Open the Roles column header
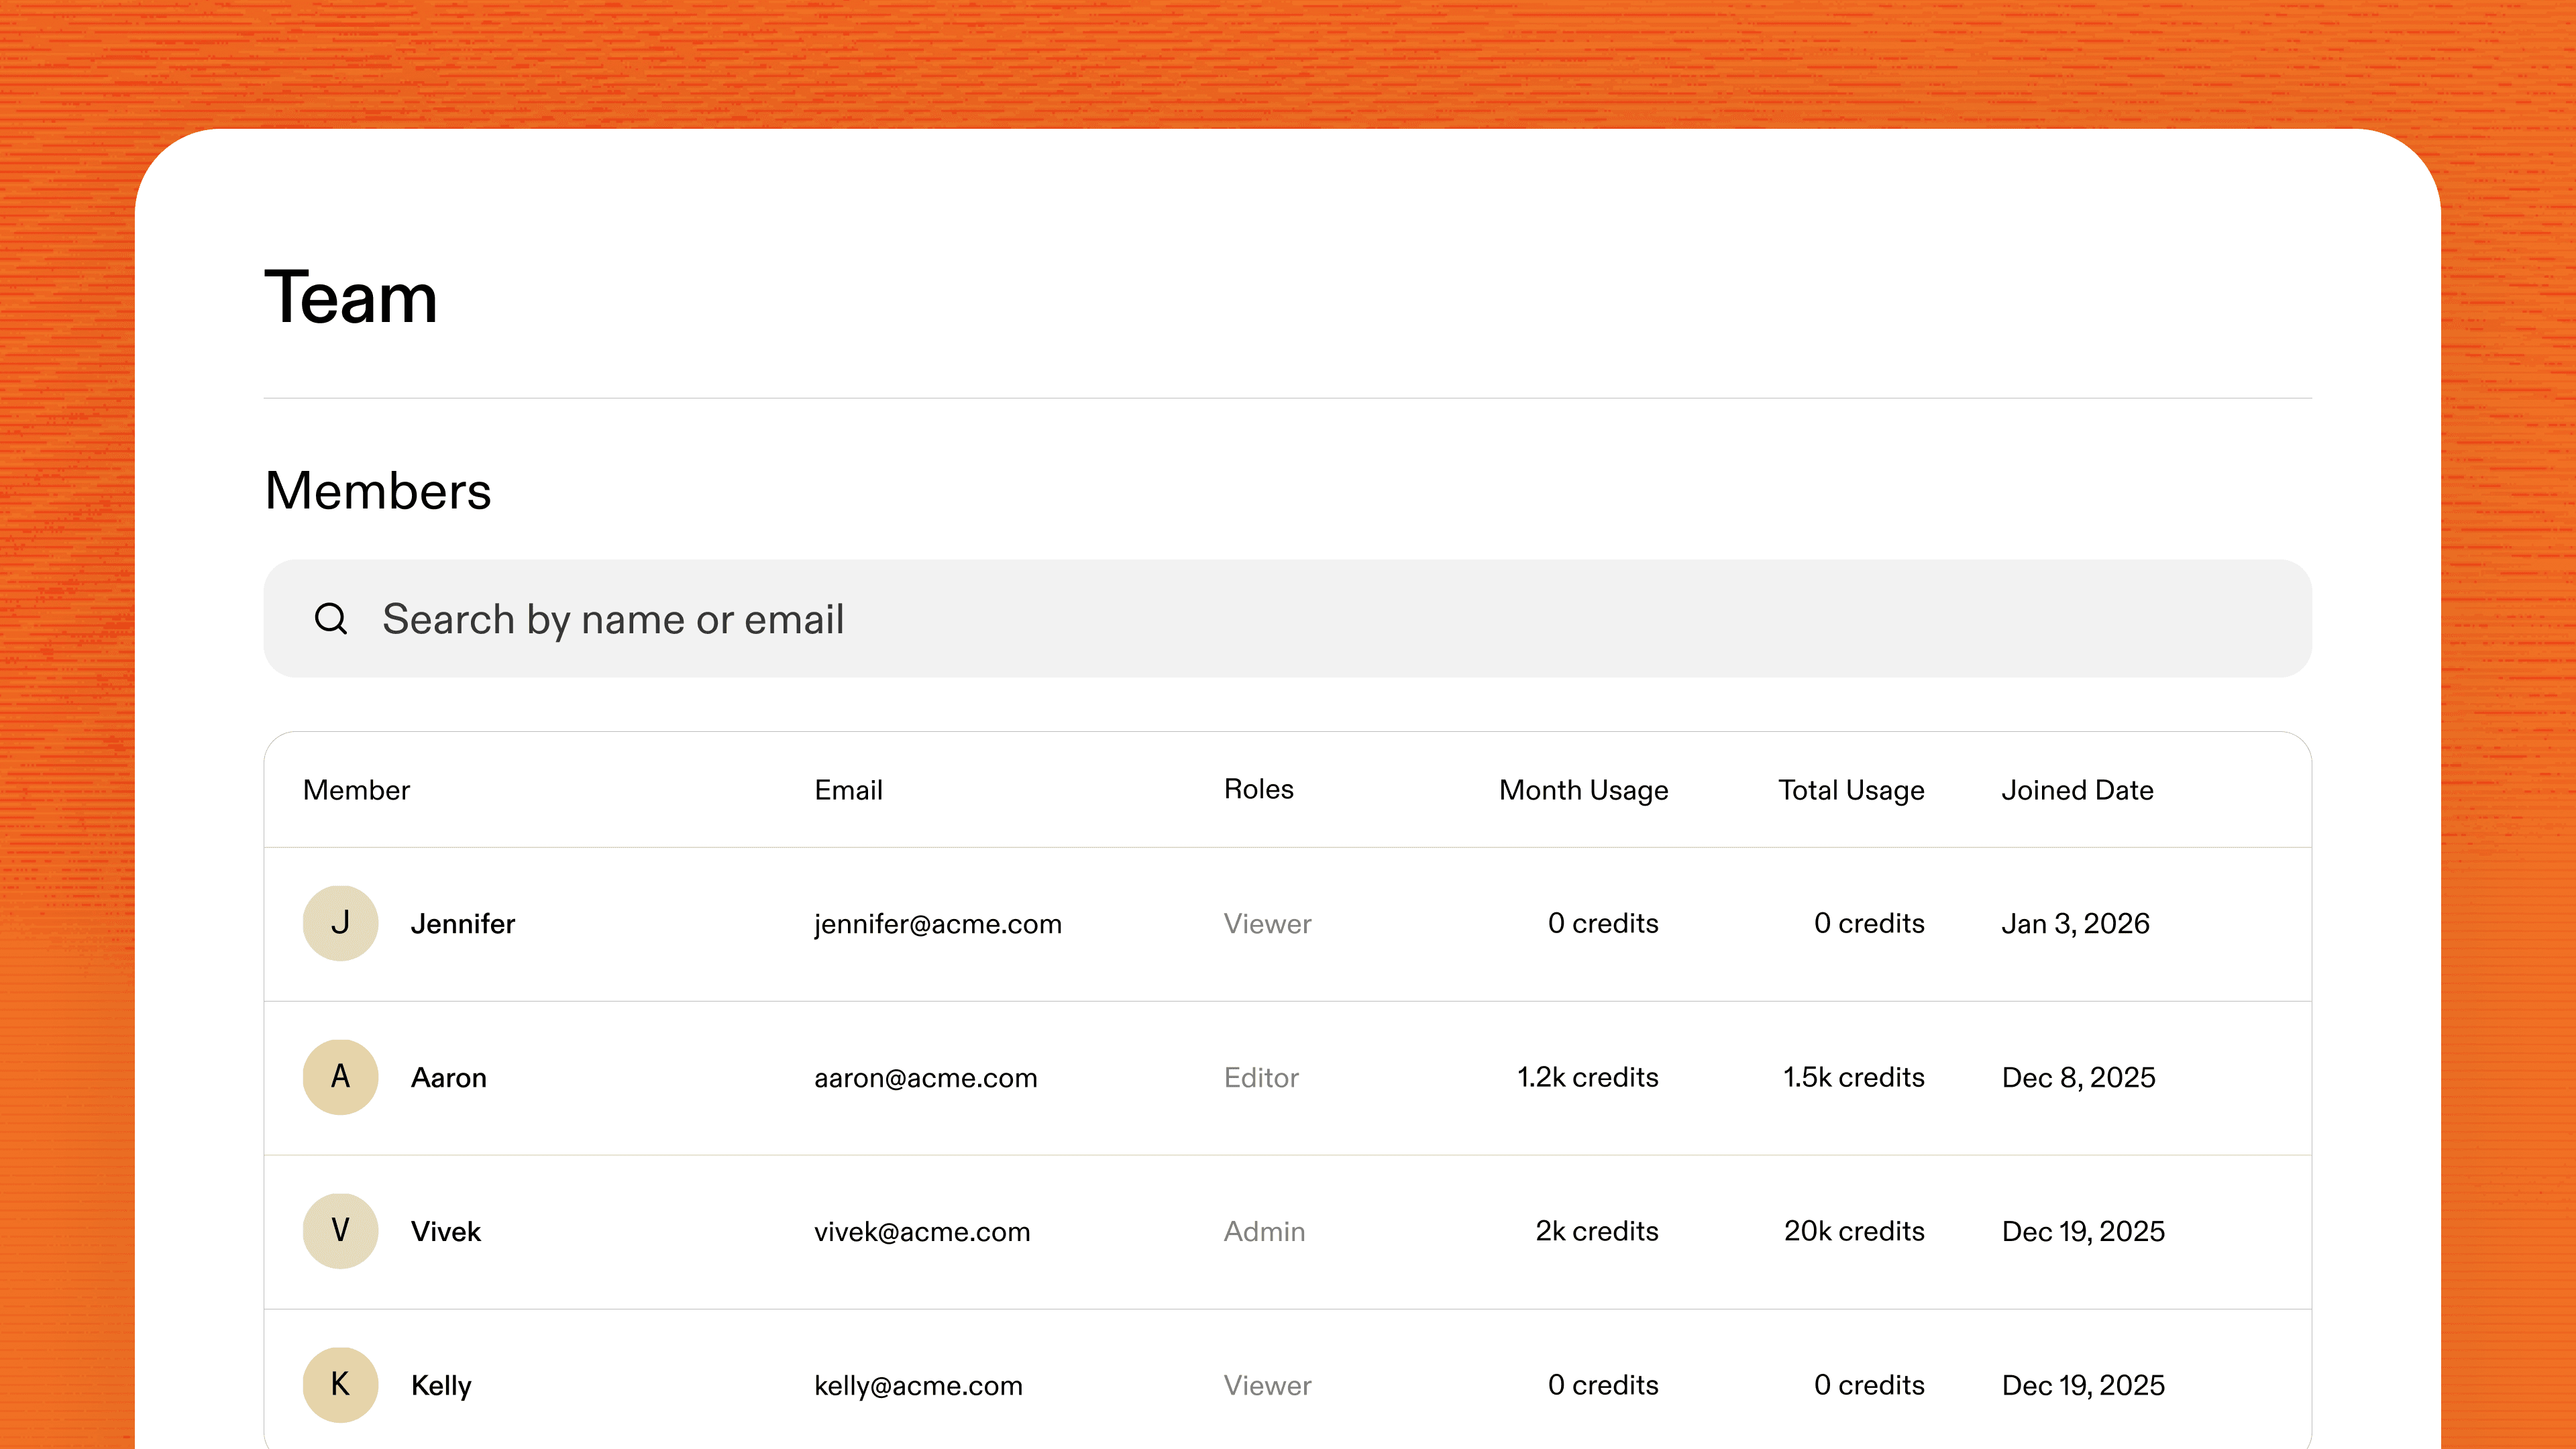This screenshot has width=2576, height=1449. (x=1259, y=790)
